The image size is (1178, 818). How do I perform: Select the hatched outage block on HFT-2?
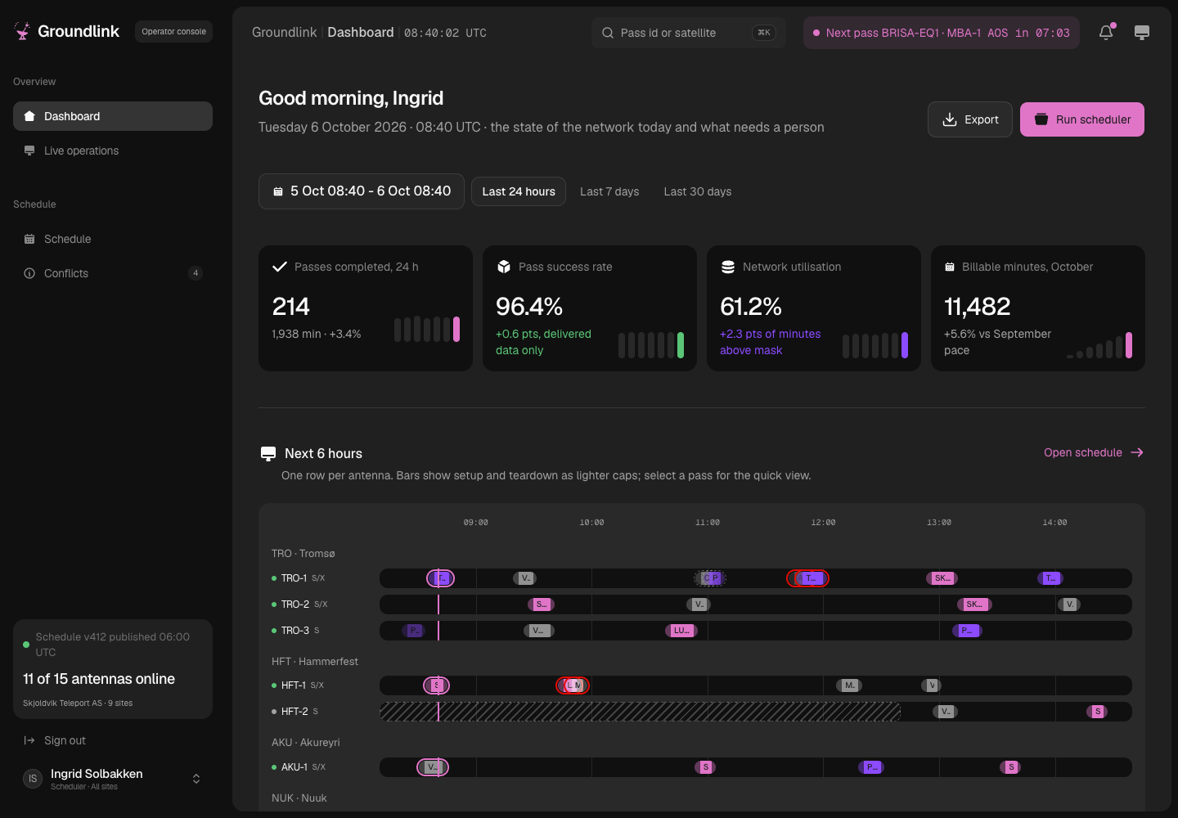(640, 712)
